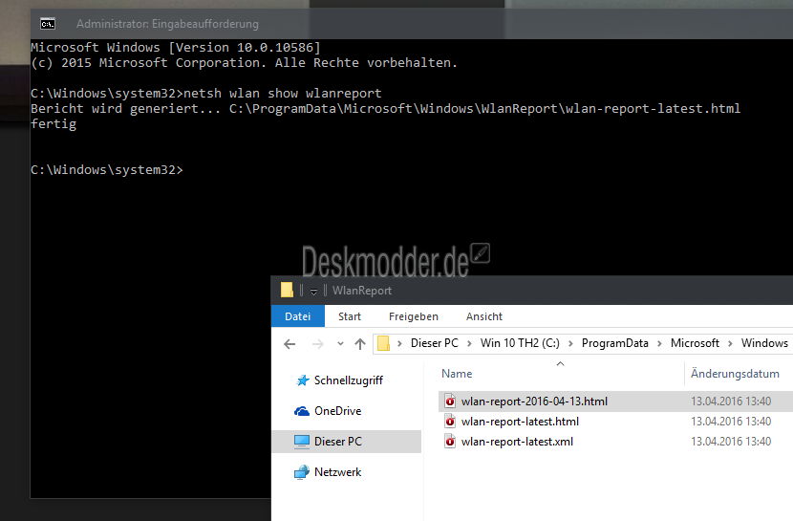Expand chevron before Dieser PC in address bar
Image resolution: width=793 pixels, height=521 pixels.
click(399, 344)
